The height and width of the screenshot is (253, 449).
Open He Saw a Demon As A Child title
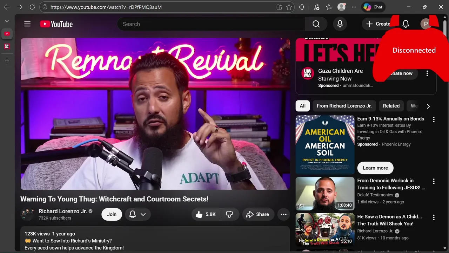(x=390, y=220)
